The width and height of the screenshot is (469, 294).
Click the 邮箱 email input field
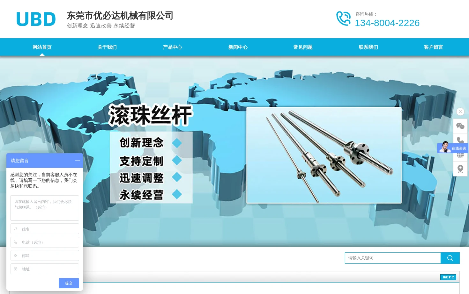(45, 255)
